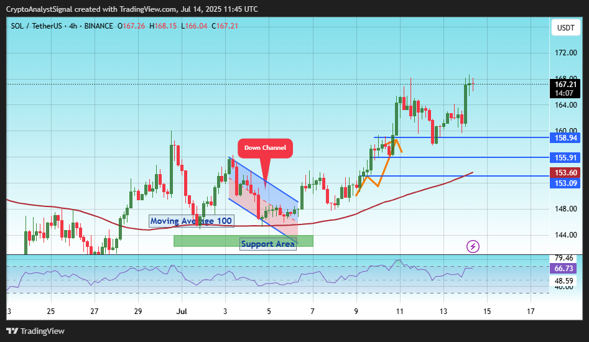Click the close value C167.21
Image resolution: width=589 pixels, height=342 pixels.
225,26
